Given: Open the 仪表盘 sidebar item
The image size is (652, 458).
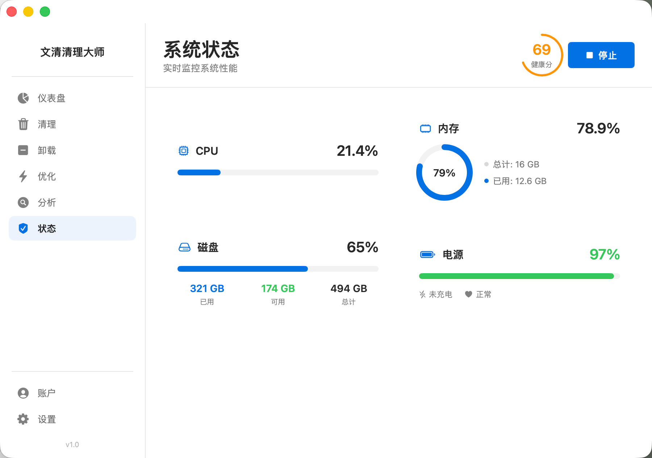Looking at the screenshot, I should (x=72, y=98).
